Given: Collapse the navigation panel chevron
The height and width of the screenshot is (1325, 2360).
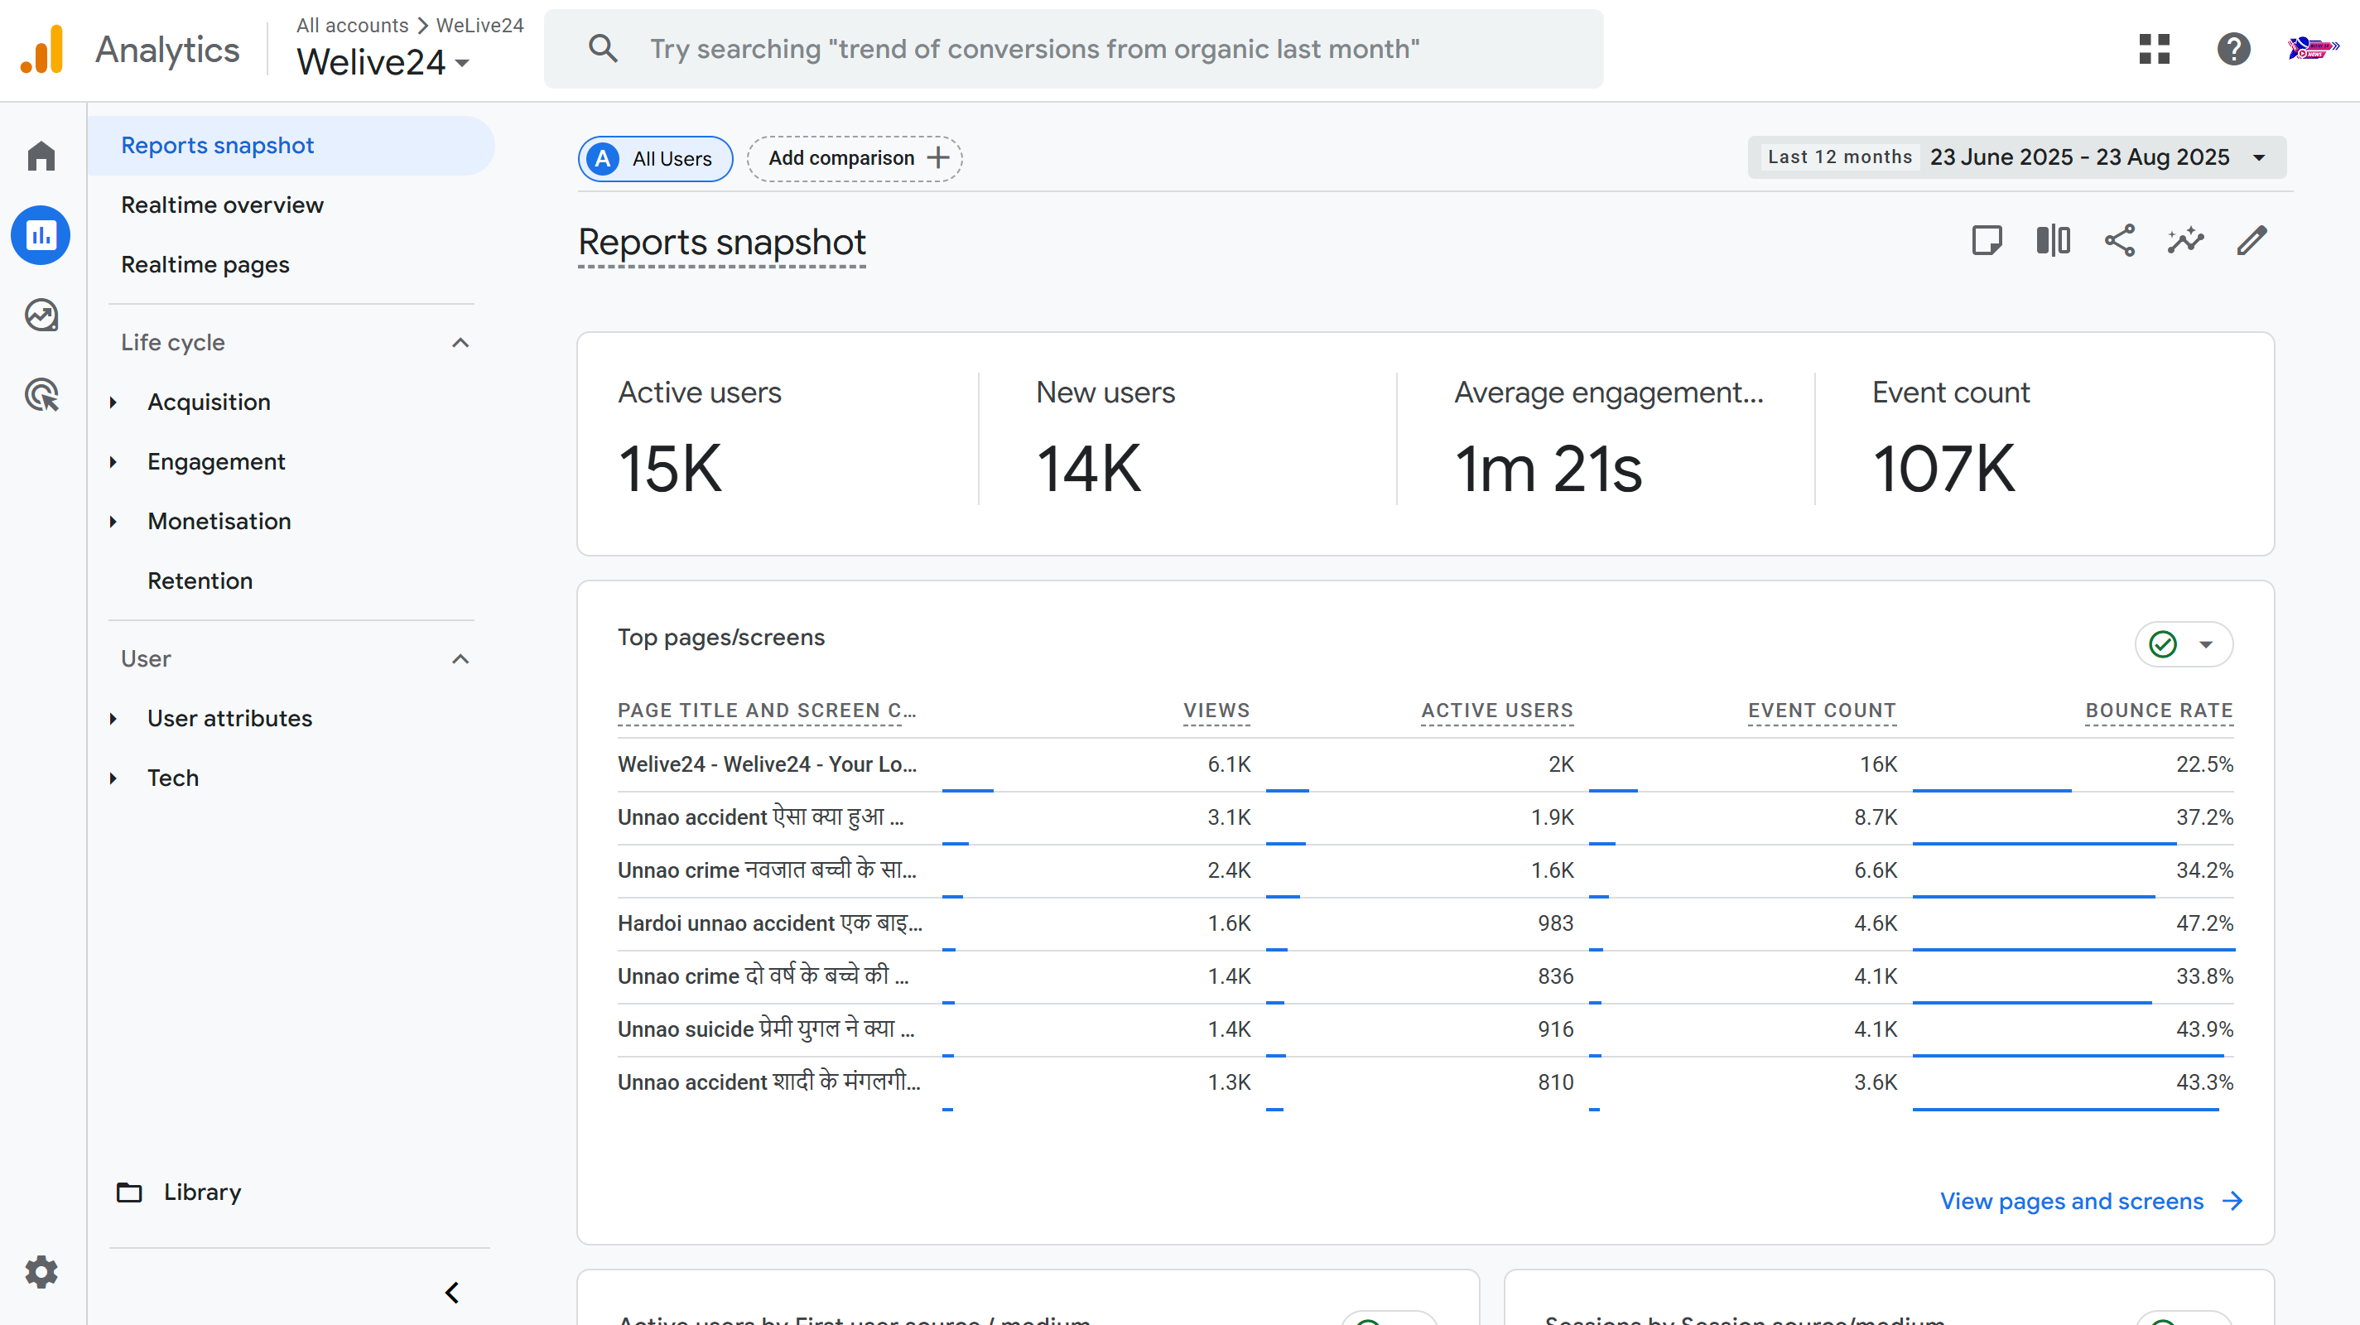Looking at the screenshot, I should 451,1293.
